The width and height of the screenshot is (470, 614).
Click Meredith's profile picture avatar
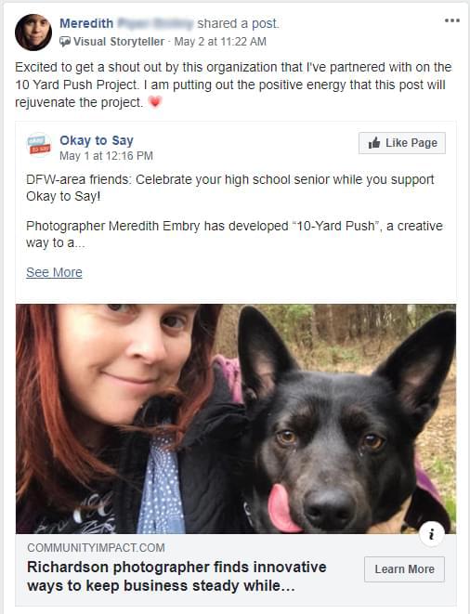[33, 33]
